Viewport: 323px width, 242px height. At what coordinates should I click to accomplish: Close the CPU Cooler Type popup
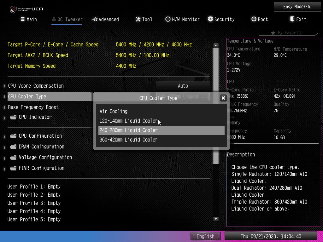coord(223,98)
